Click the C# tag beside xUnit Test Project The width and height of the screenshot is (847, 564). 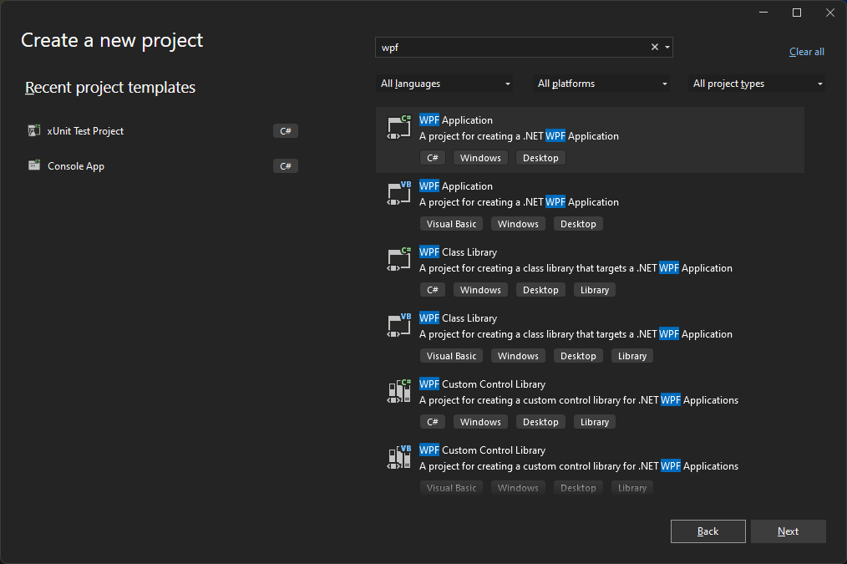pyautogui.click(x=285, y=131)
